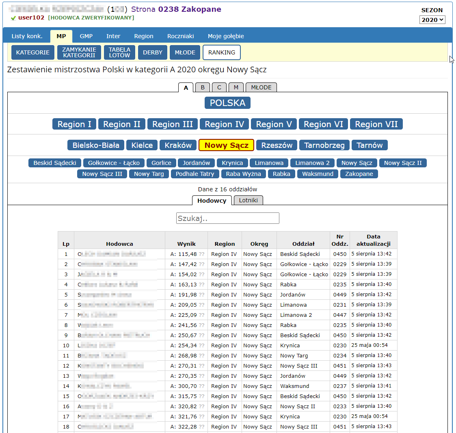The width and height of the screenshot is (456, 433).
Task: Open TABELA LOTÓW section
Action: click(119, 52)
